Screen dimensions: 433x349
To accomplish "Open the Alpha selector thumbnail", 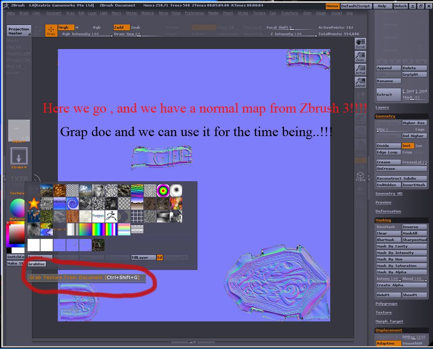I will (x=19, y=130).
